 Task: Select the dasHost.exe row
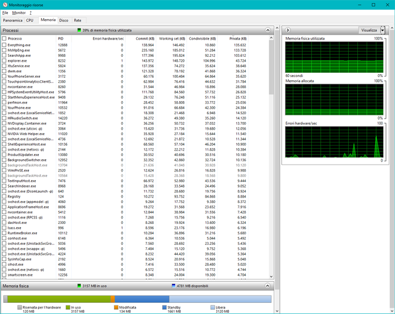tap(125, 223)
